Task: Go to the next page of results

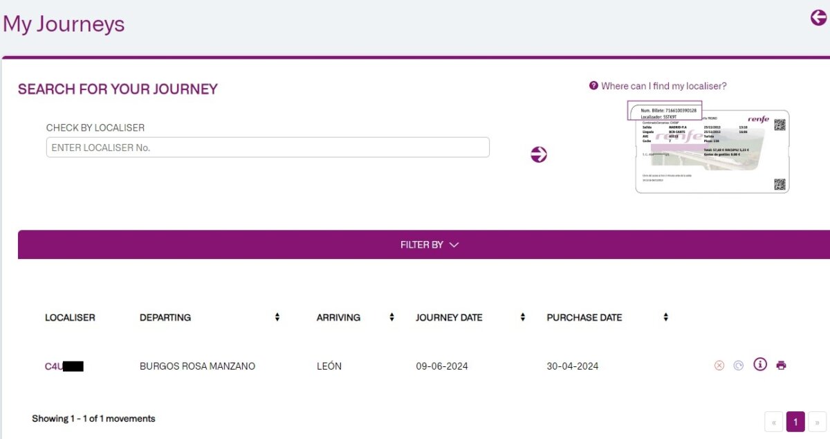Action: coord(817,421)
